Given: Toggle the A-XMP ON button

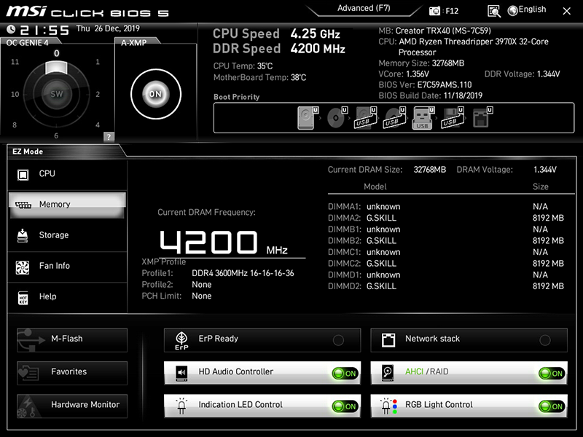Looking at the screenshot, I should [x=156, y=94].
